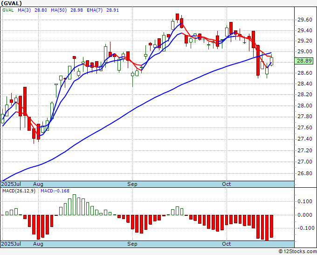Screen dimensions: 317x255
Task: Click the EMA(7) legend label
Action: pos(95,10)
